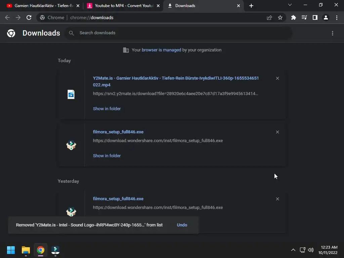The image size is (344, 258).
Task: Show hidden system tray icons
Action: click(293, 250)
